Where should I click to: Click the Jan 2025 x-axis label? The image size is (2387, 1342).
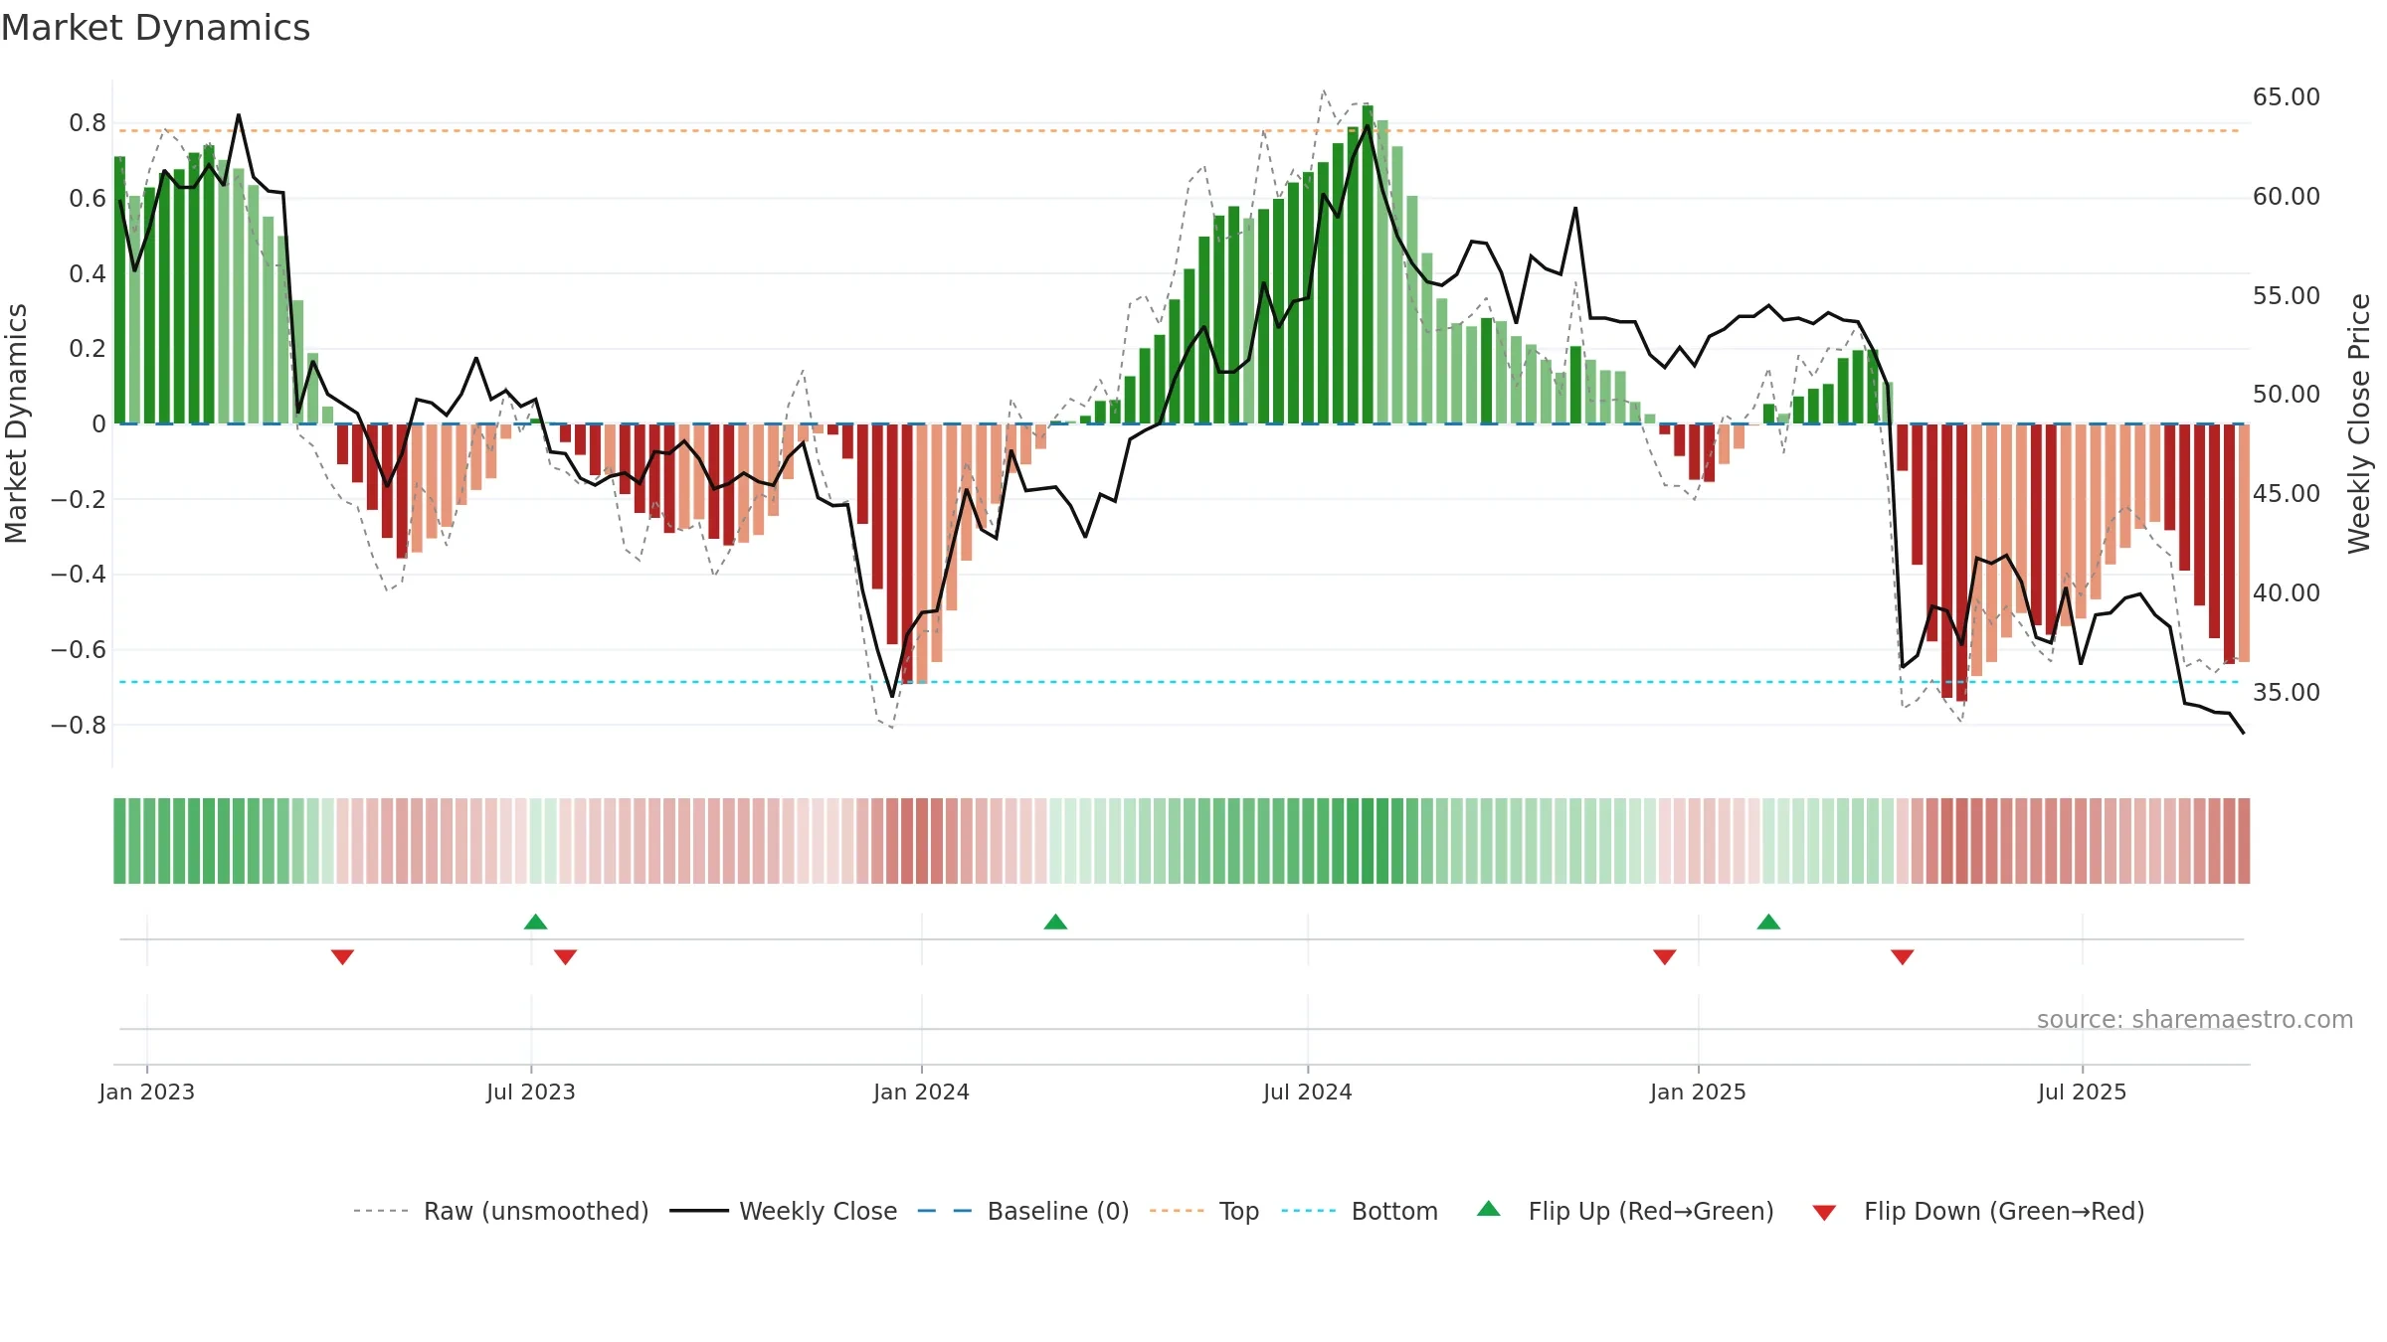point(1698,1091)
